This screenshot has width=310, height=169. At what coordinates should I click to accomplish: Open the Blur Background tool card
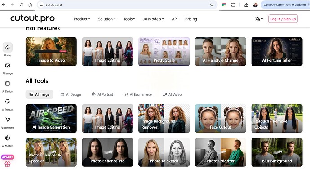tap(277, 152)
